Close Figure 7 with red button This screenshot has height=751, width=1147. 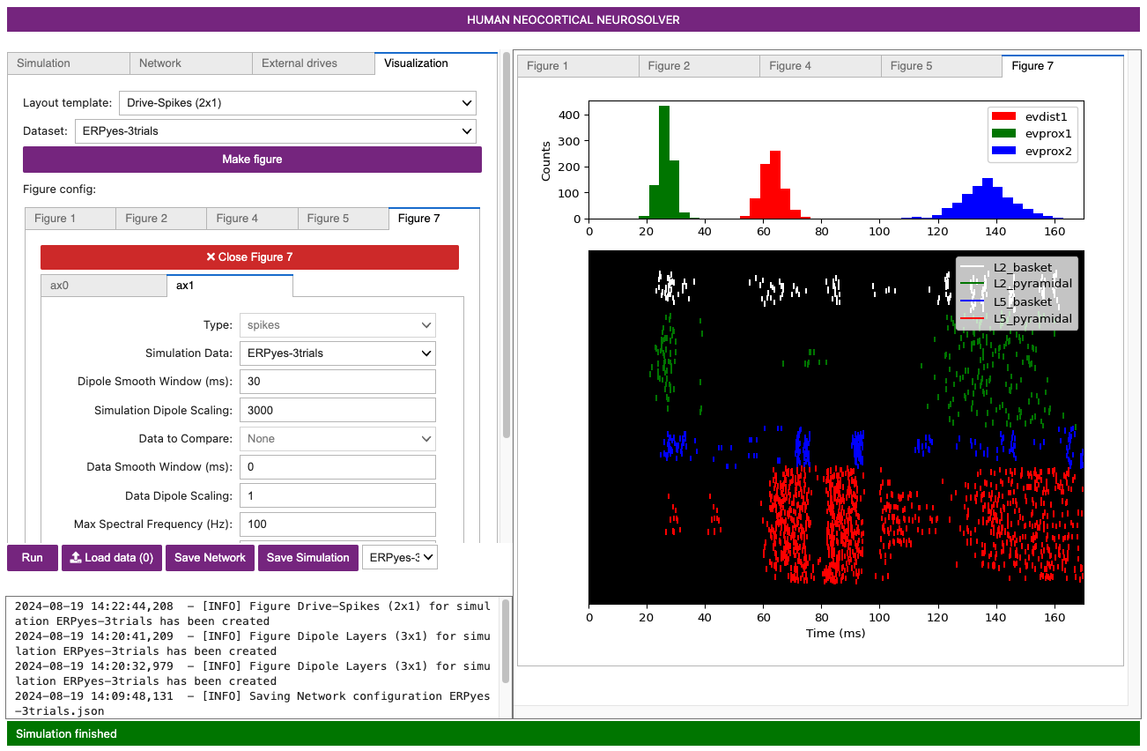pyautogui.click(x=249, y=257)
